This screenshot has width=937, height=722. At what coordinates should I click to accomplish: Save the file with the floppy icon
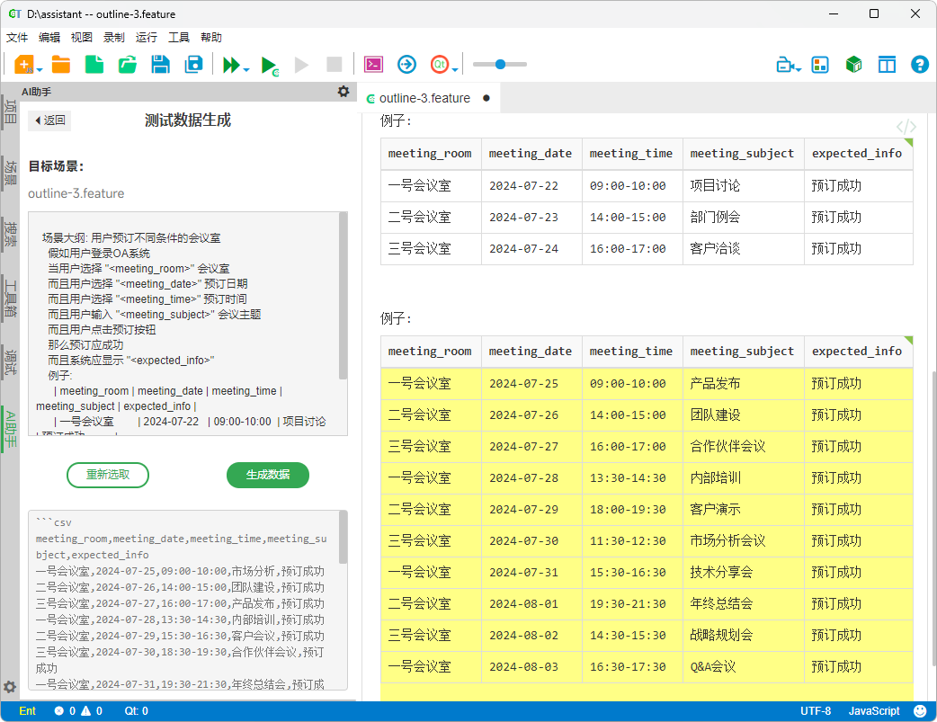(x=160, y=64)
